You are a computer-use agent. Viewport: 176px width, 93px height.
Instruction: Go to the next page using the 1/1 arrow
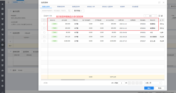155,16
